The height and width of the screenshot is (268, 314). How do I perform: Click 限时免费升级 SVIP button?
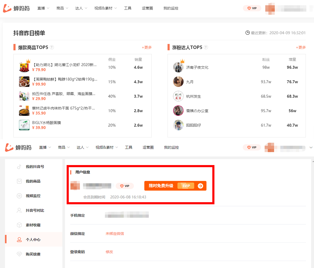click(x=175, y=186)
